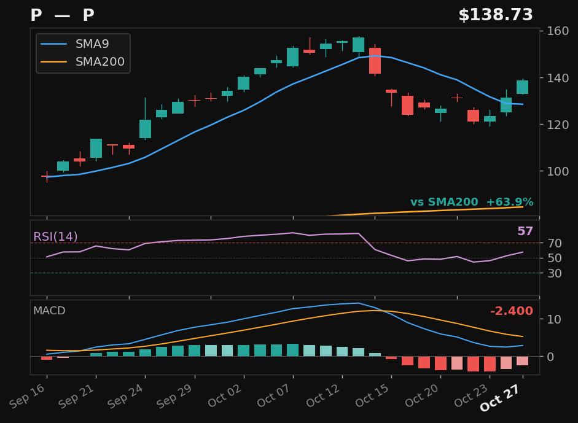Click the Oct 12 date tick label
Image resolution: width=578 pixels, height=423 pixels.
click(x=323, y=396)
